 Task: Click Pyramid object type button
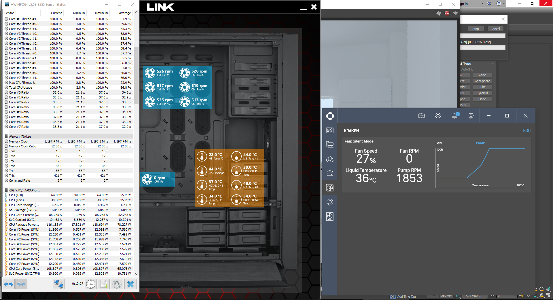click(482, 93)
